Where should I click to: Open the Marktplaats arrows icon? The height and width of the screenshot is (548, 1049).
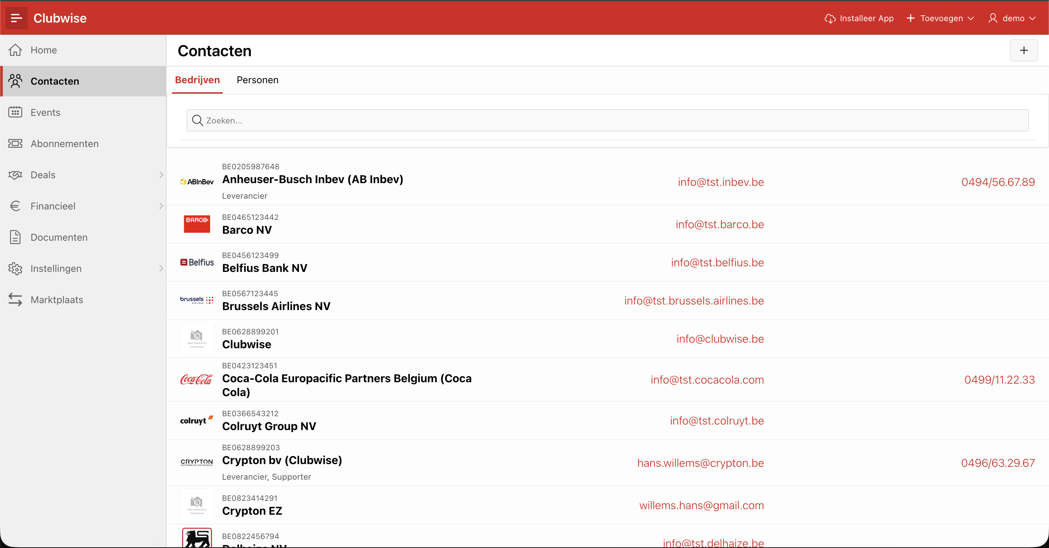click(16, 299)
